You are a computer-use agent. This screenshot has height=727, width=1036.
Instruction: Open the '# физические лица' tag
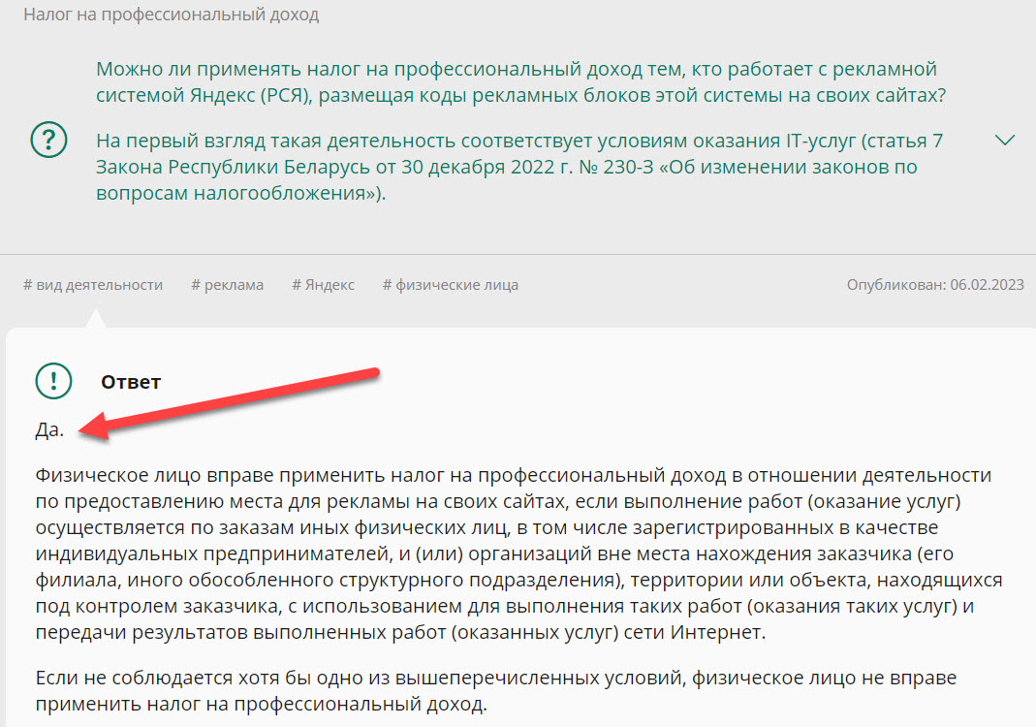450,285
